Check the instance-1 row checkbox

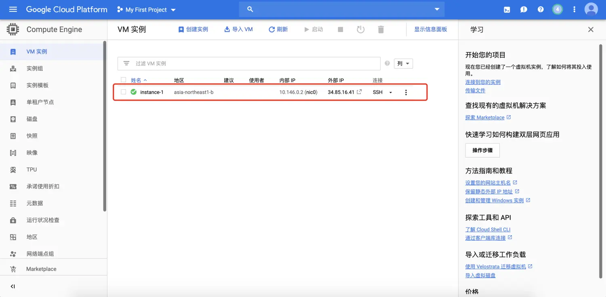pos(124,92)
